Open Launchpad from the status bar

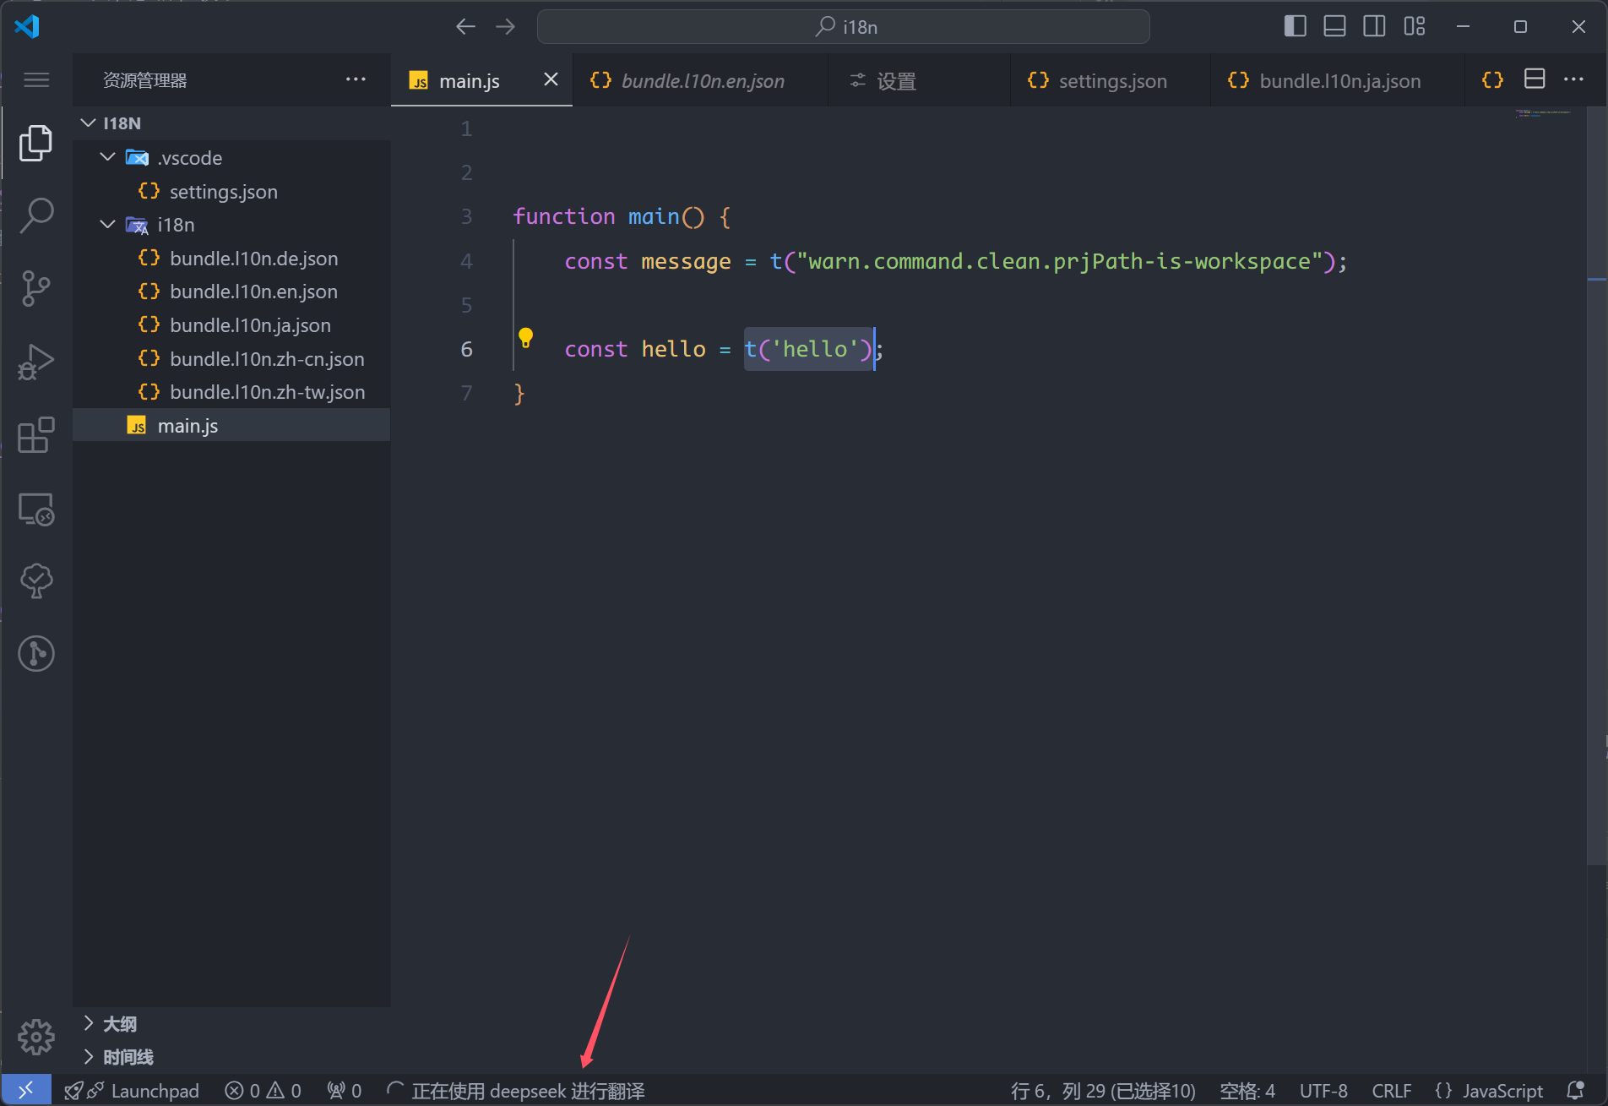[133, 1091]
